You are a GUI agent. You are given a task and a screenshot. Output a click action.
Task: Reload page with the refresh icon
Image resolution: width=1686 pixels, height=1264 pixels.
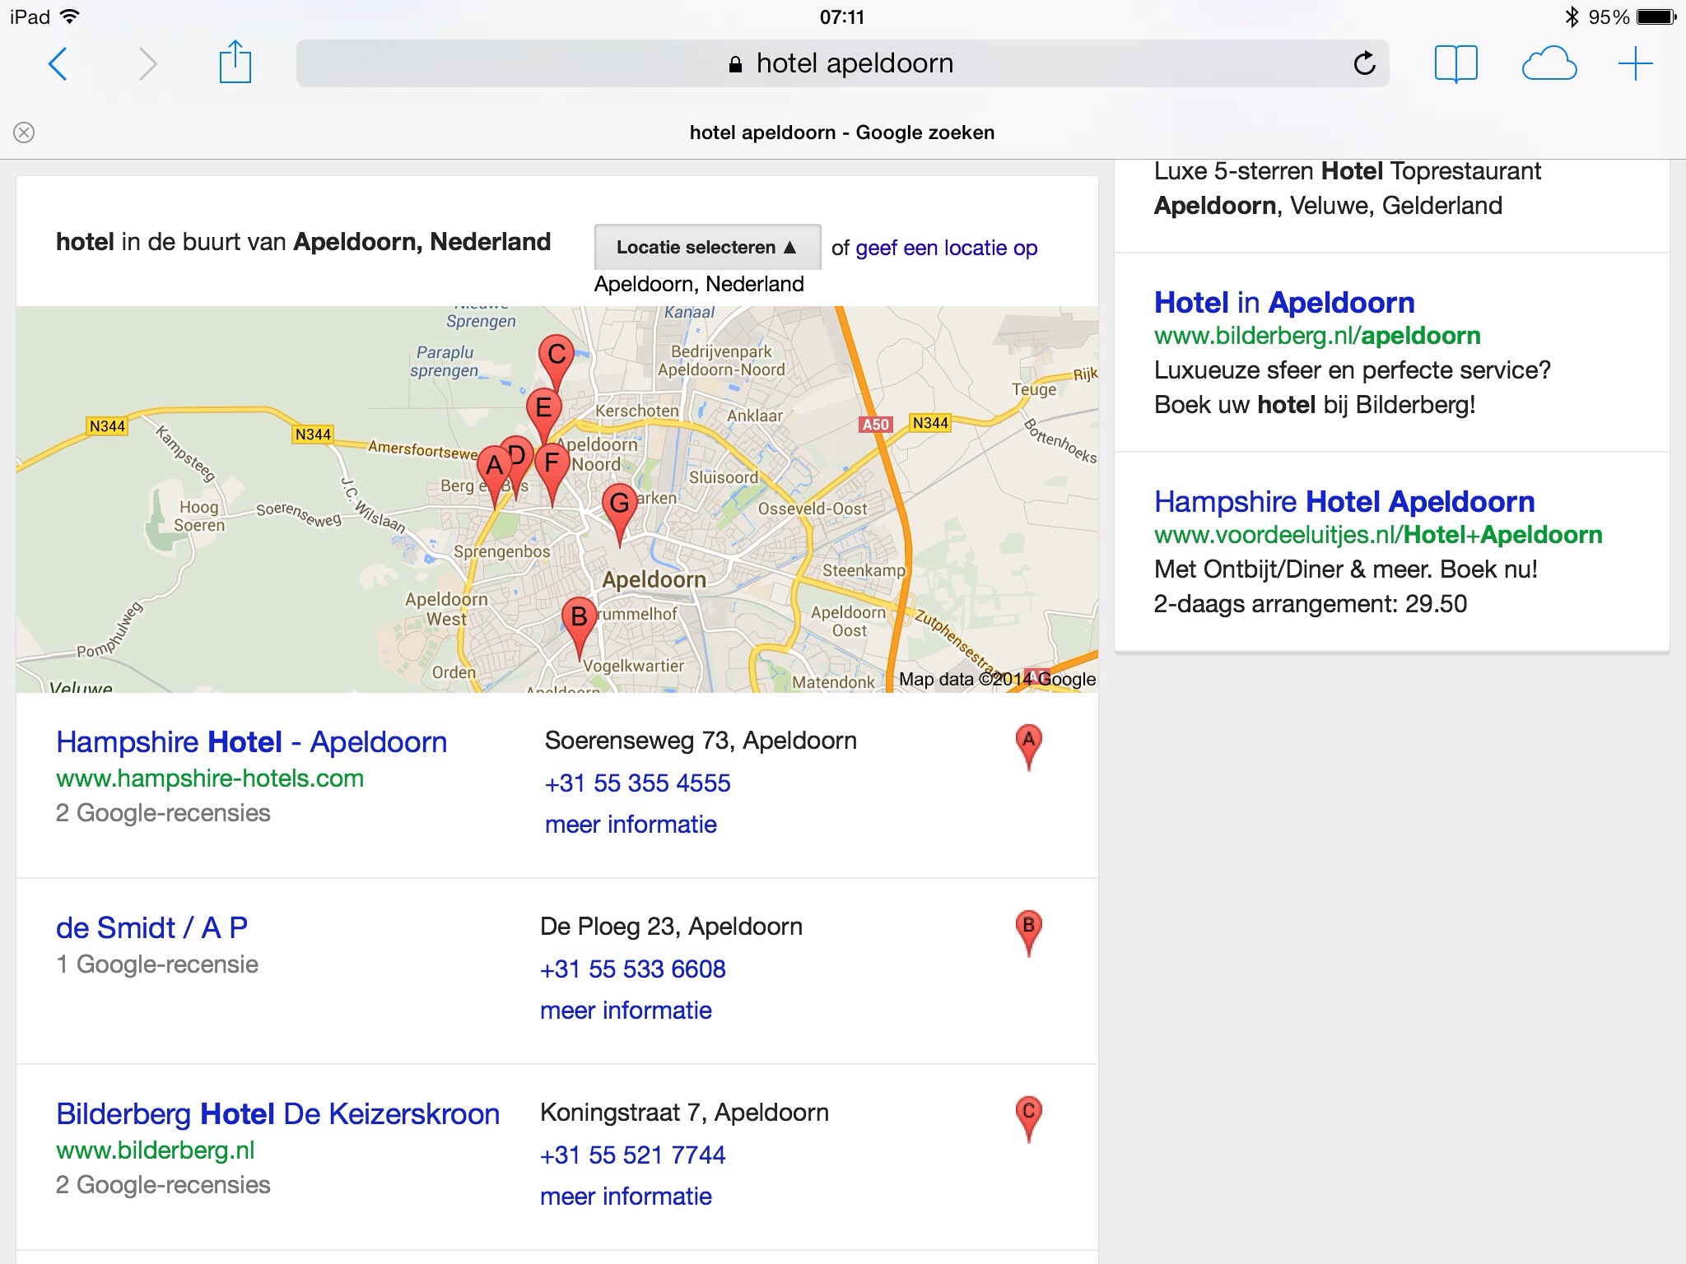pos(1364,63)
